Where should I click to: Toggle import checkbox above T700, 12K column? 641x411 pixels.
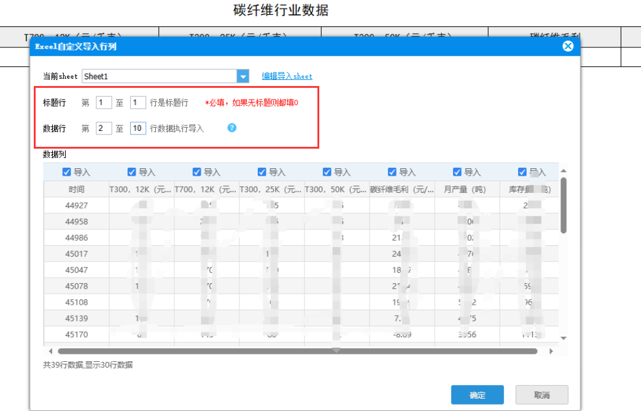click(196, 172)
